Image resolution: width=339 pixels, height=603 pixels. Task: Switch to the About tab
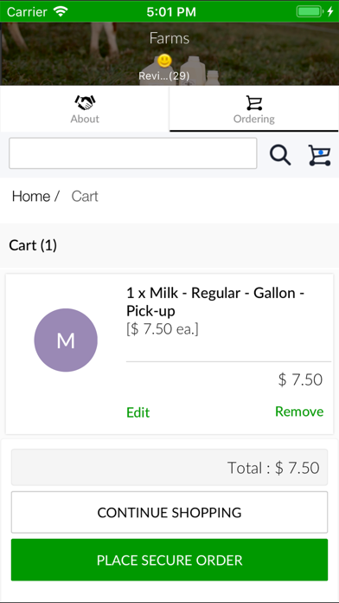tap(85, 109)
